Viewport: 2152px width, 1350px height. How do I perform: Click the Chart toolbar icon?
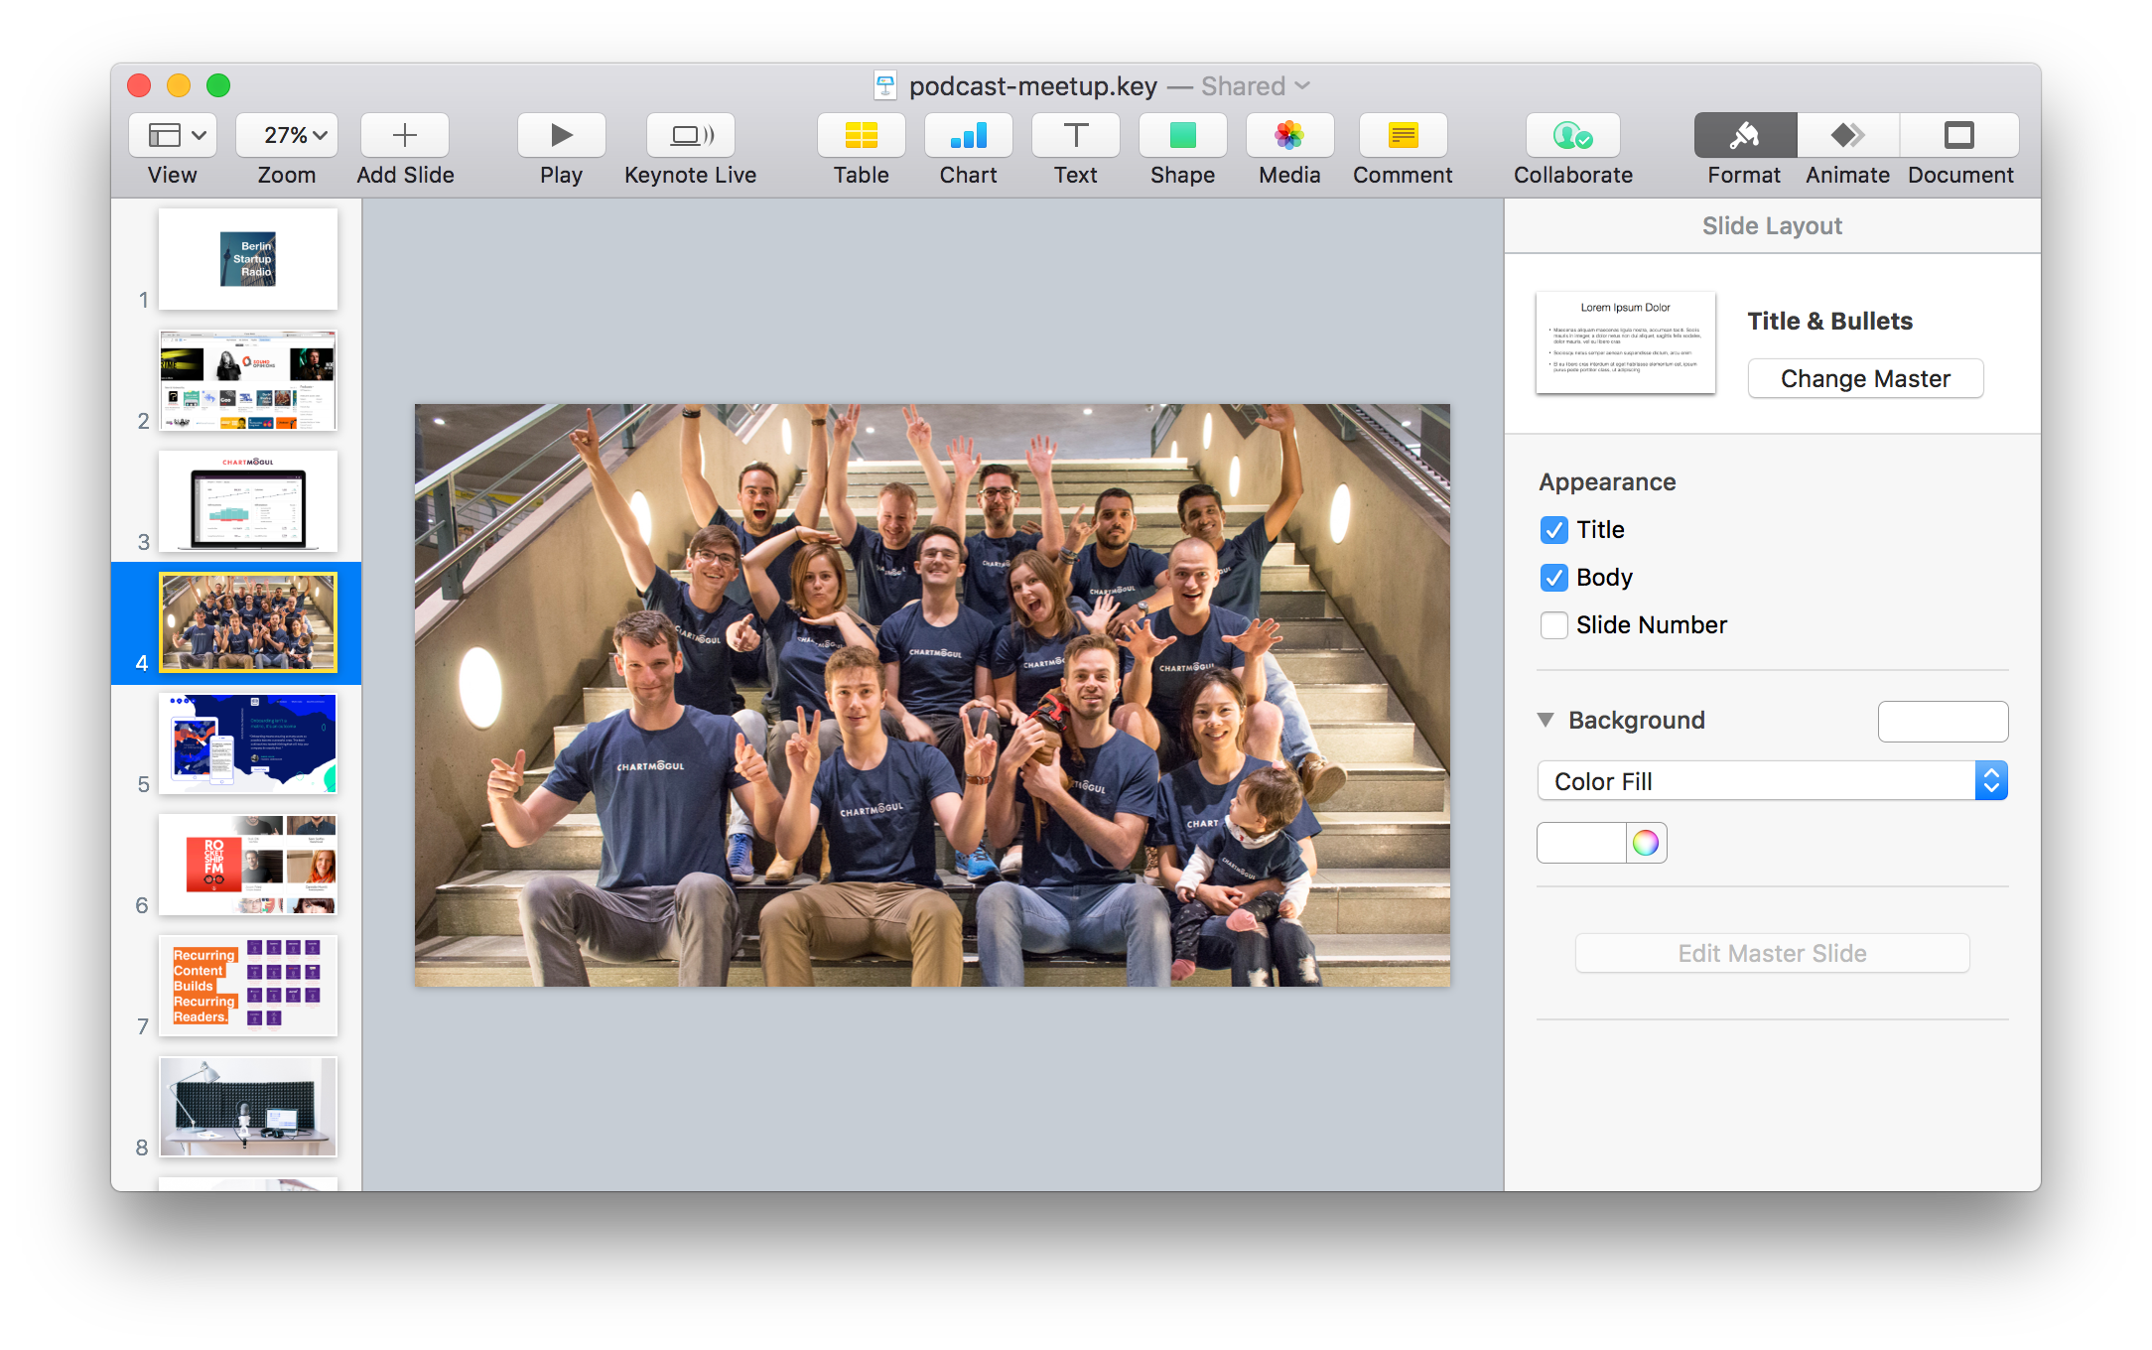[x=968, y=136]
